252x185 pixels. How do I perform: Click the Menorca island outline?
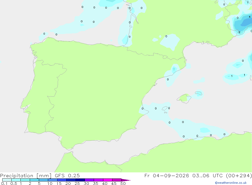(199, 93)
